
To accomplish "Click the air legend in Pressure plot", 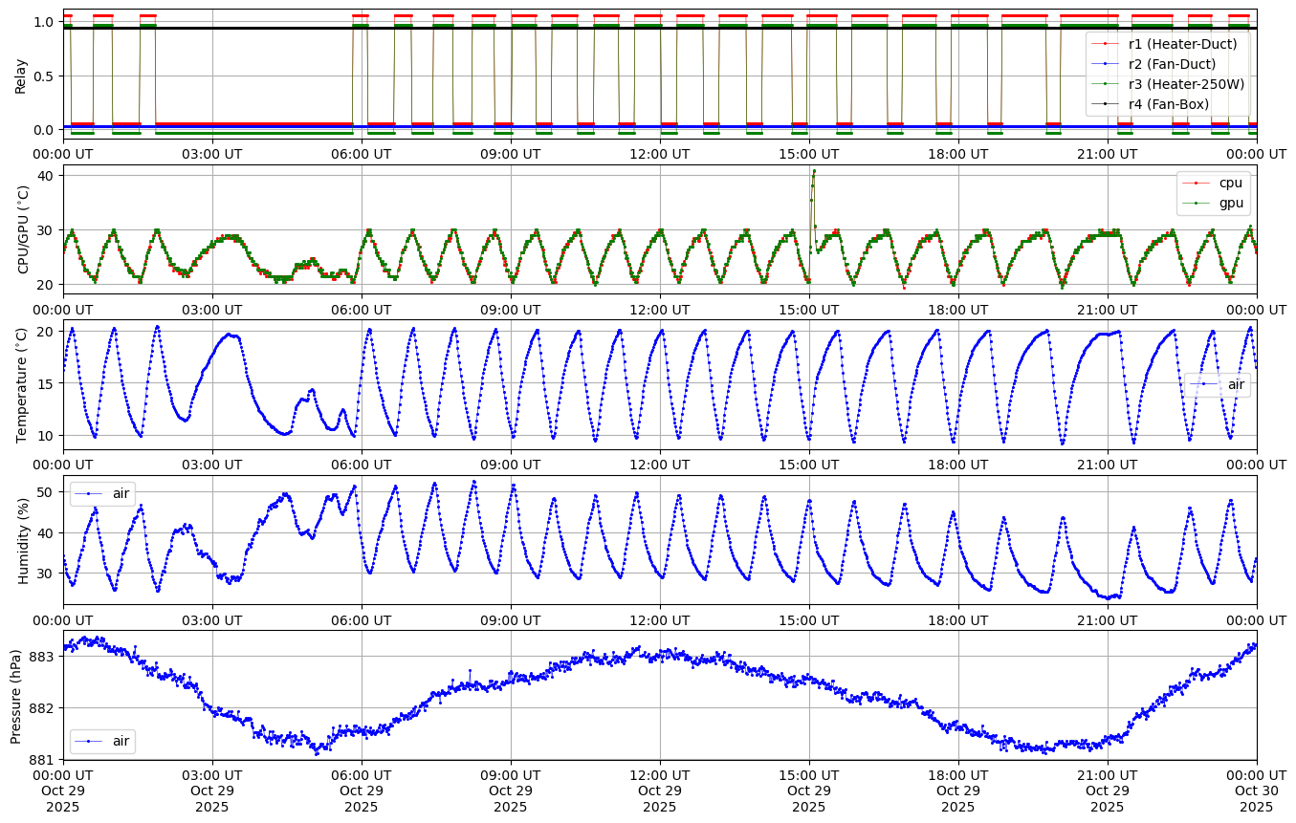I will [x=100, y=741].
